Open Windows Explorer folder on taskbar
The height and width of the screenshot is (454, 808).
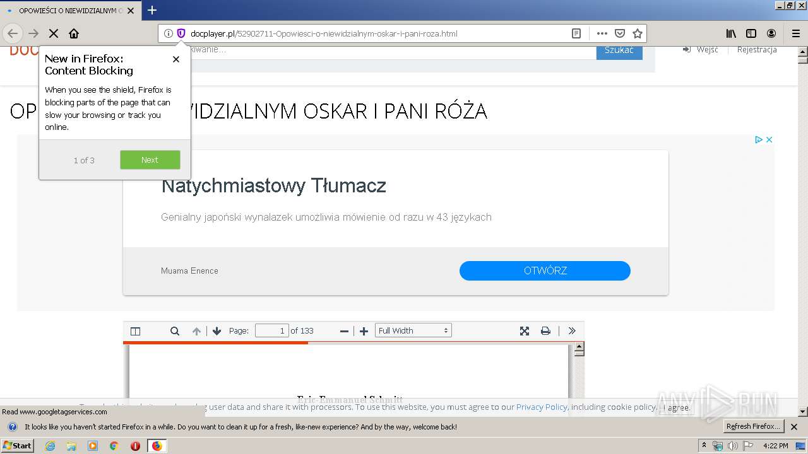(71, 446)
